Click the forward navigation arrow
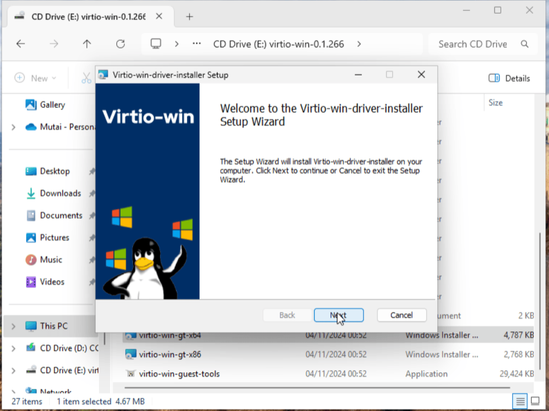 click(54, 44)
